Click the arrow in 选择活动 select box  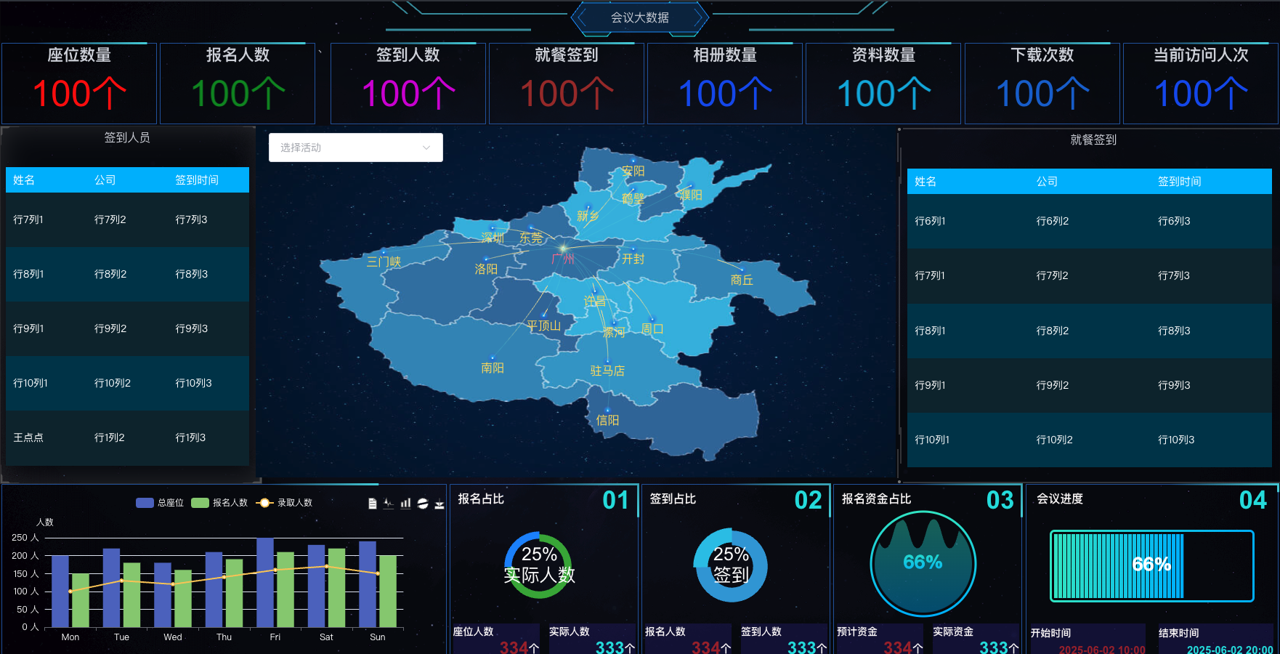tap(426, 148)
